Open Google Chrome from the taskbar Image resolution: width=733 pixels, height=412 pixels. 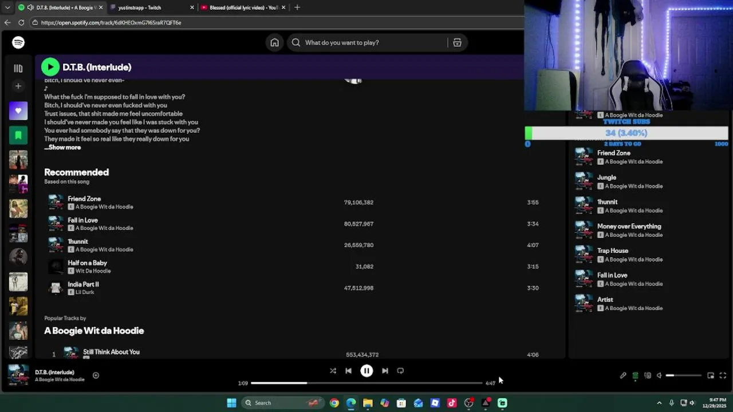click(334, 403)
